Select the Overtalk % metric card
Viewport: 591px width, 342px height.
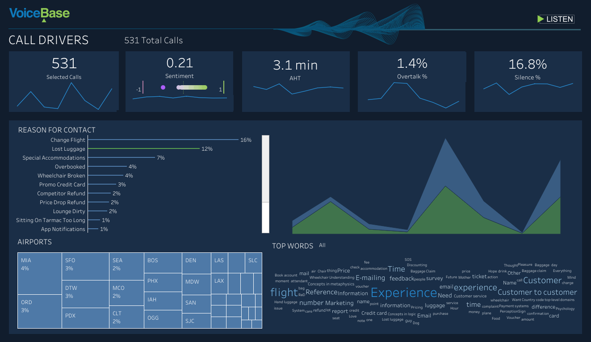[x=411, y=81]
